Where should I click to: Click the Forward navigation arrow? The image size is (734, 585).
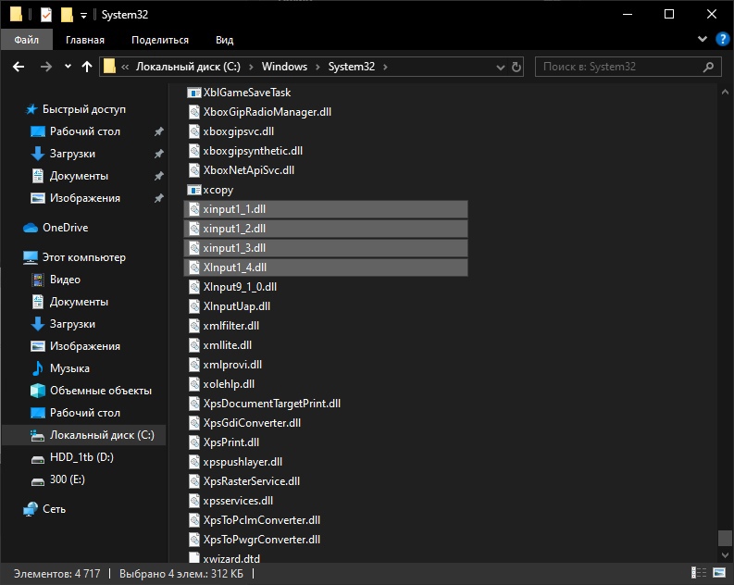point(46,67)
